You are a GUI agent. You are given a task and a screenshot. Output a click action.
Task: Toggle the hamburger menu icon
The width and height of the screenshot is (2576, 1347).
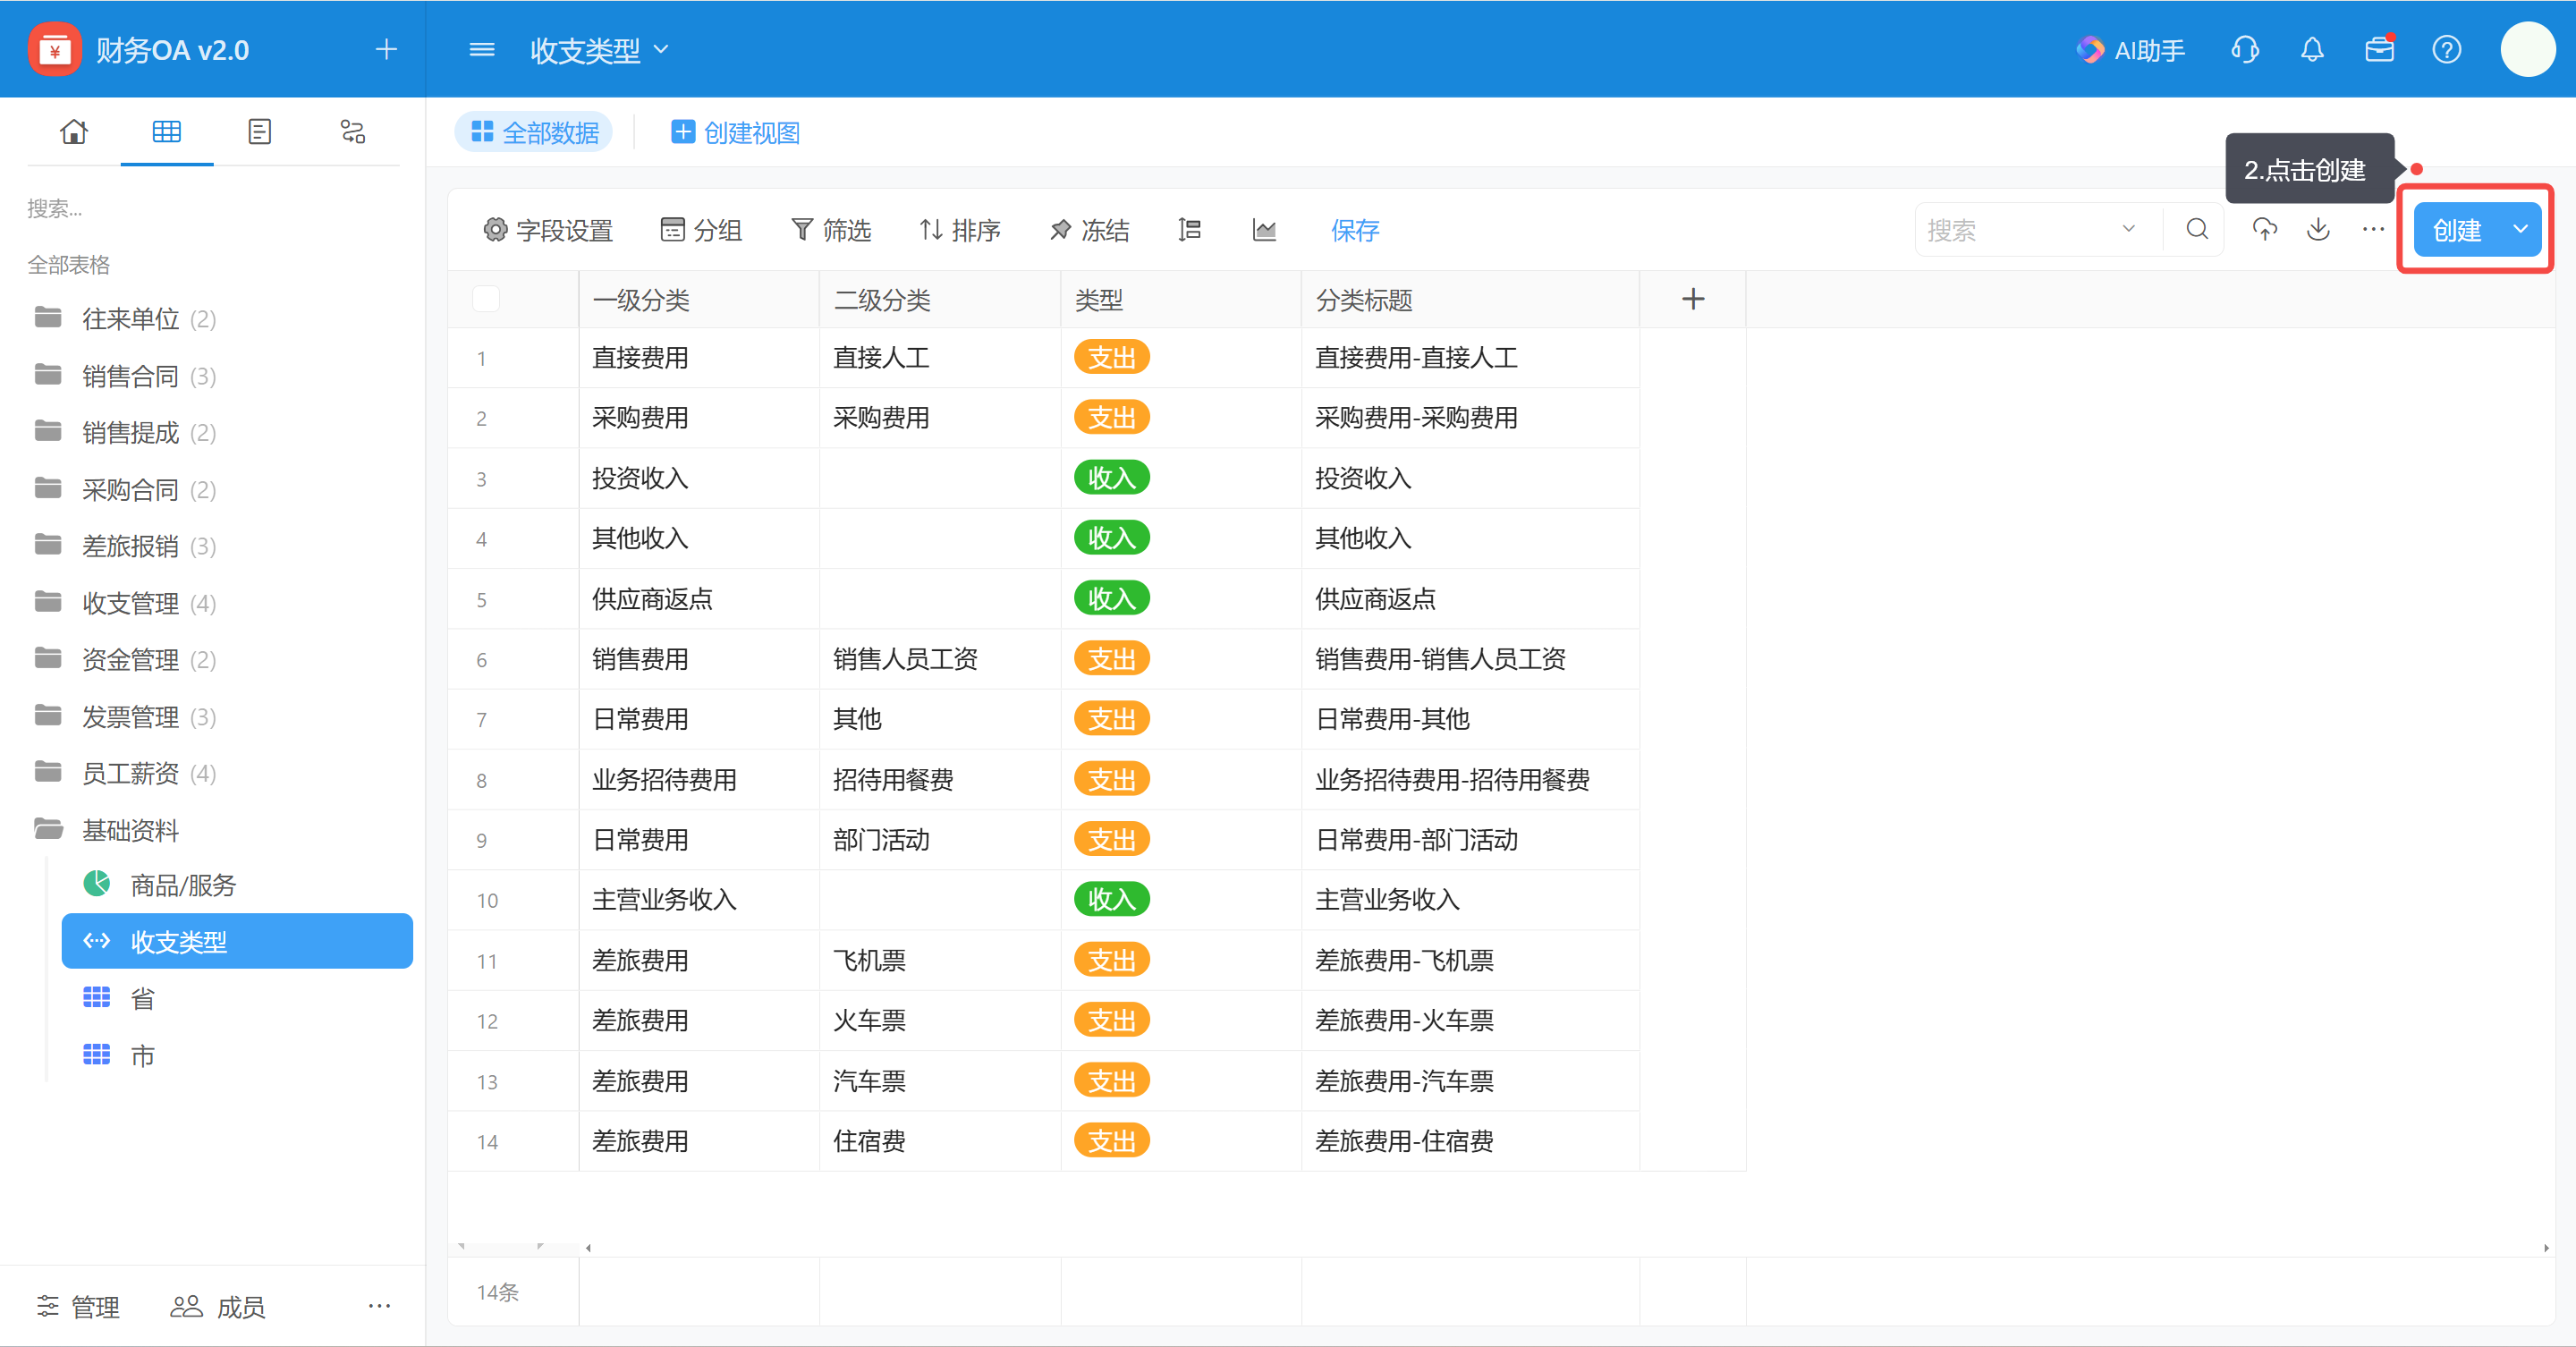(482, 49)
